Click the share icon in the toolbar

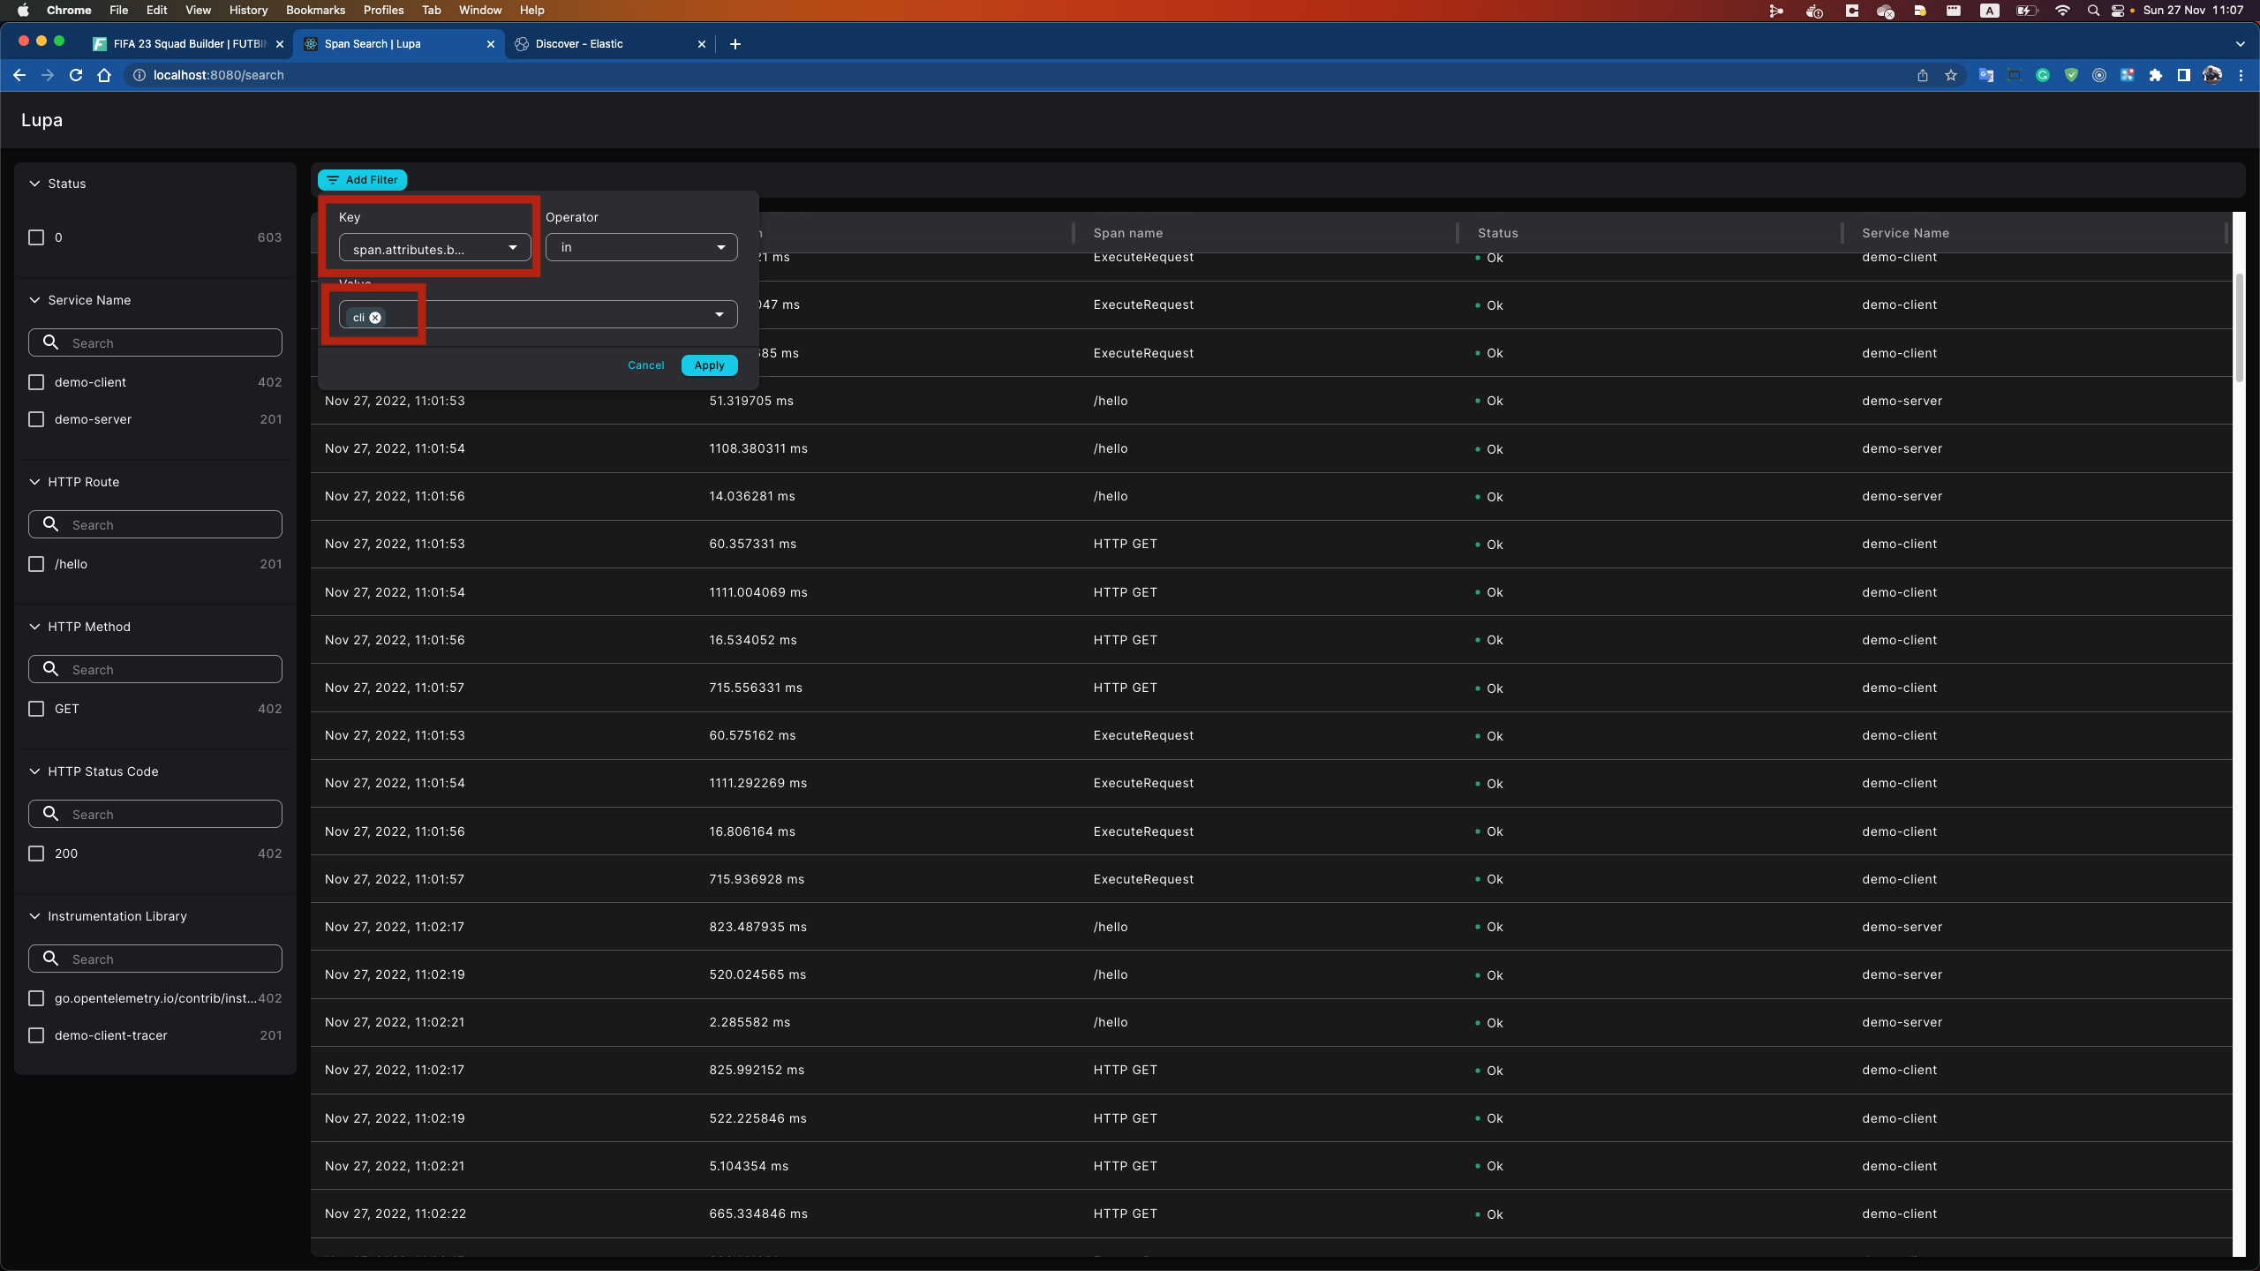[x=1921, y=75]
